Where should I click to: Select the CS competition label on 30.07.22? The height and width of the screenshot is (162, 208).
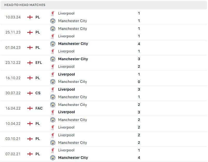click(x=38, y=93)
